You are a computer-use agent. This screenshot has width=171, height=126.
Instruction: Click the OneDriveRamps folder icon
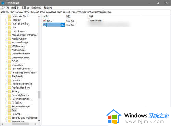pos(9,58)
